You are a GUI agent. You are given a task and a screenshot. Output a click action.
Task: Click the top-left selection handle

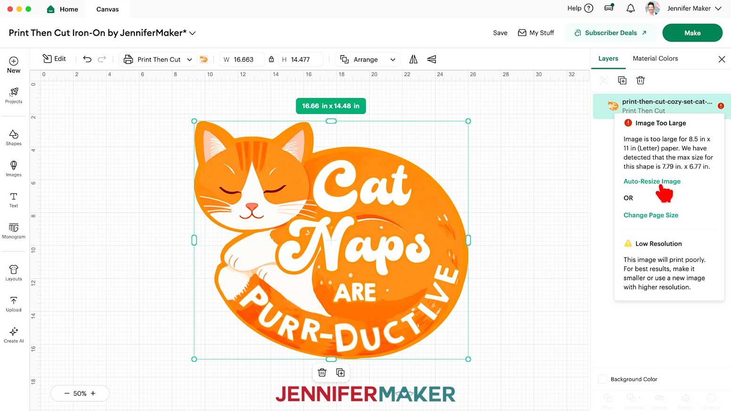[194, 121]
